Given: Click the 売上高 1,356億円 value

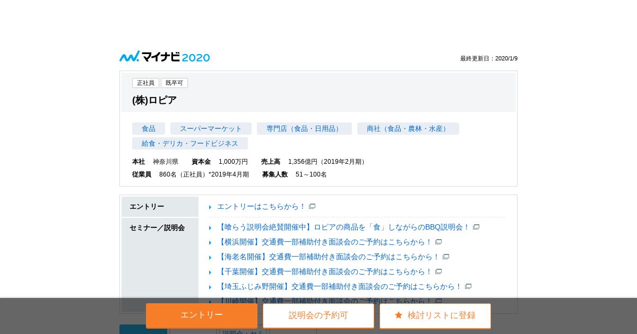Looking at the screenshot, I should [328, 162].
